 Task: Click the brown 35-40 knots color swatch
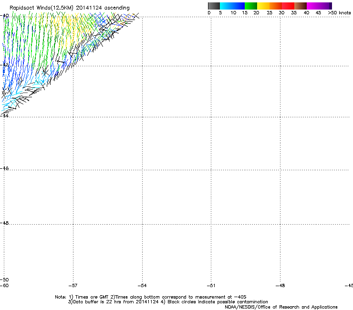[x=301, y=6]
